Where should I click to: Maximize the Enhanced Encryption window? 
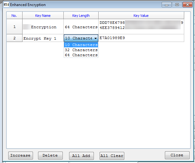tap(177, 5)
